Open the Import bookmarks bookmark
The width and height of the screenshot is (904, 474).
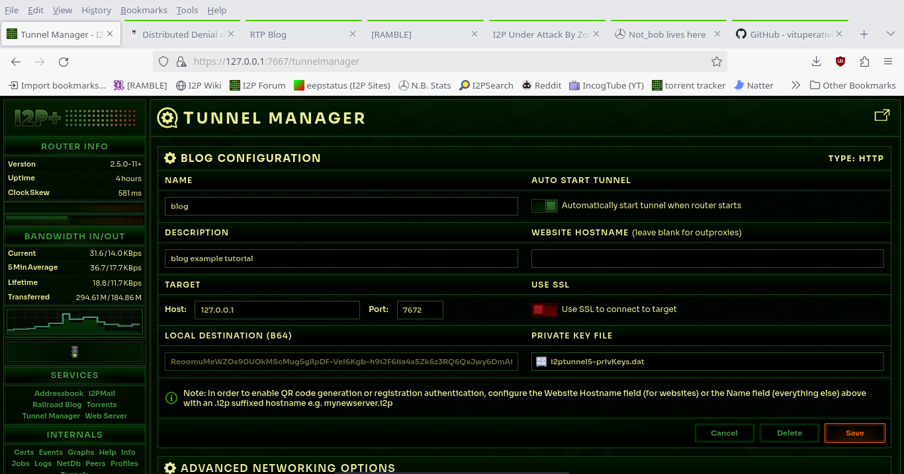tap(57, 85)
